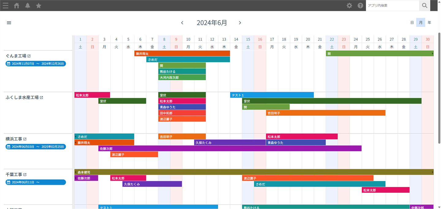Image resolution: width=441 pixels, height=209 pixels.
Task: Toggle the calendar sidebar menu icon
Action: tap(9, 23)
